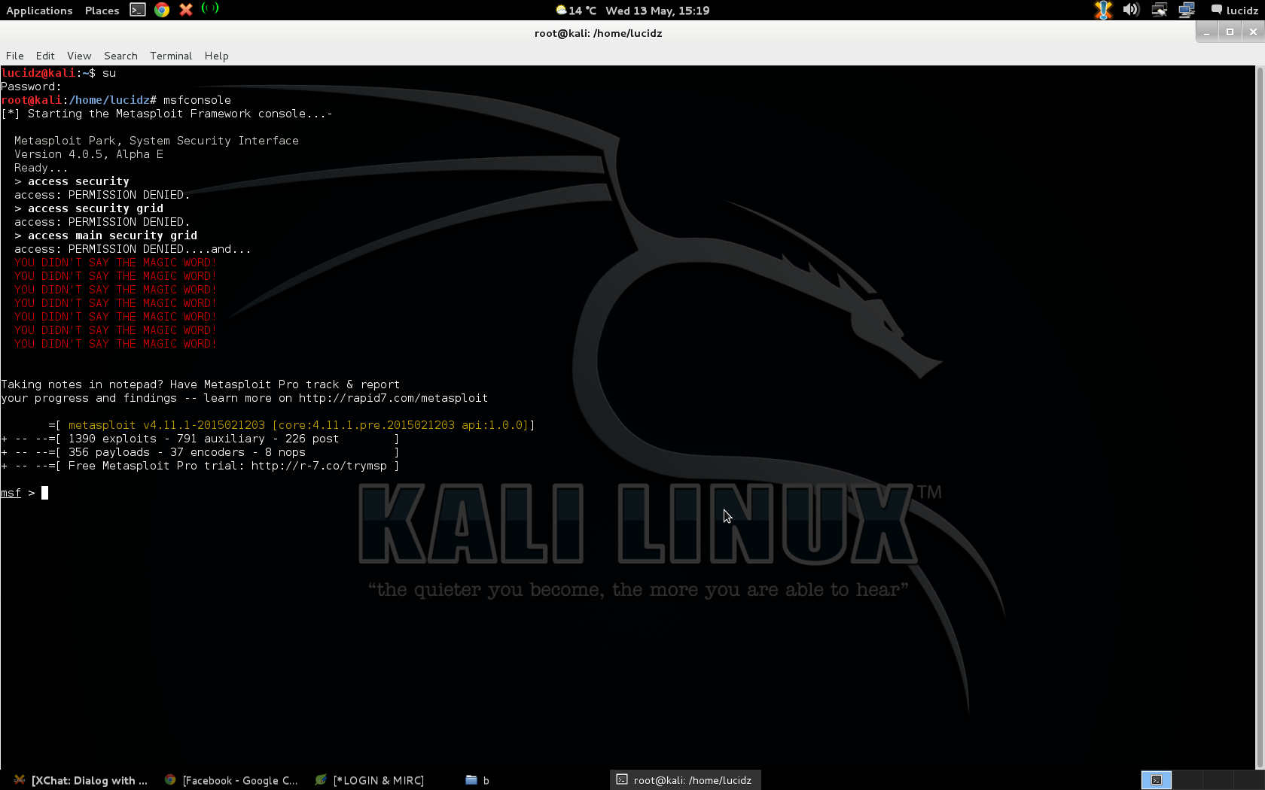Viewport: 1265px width, 790px height.
Task: Open the Search menu in terminal
Action: pos(120,56)
